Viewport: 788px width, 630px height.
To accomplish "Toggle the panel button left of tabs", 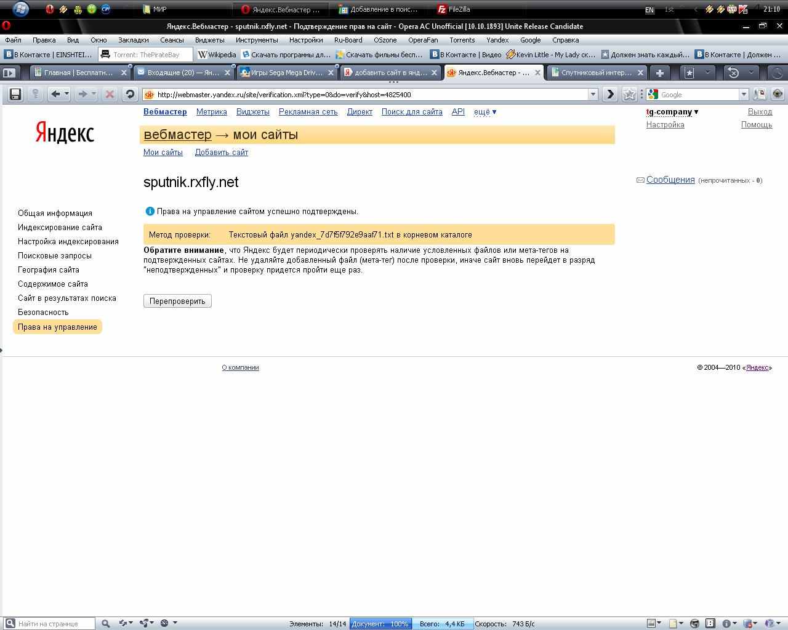I will tap(9, 73).
